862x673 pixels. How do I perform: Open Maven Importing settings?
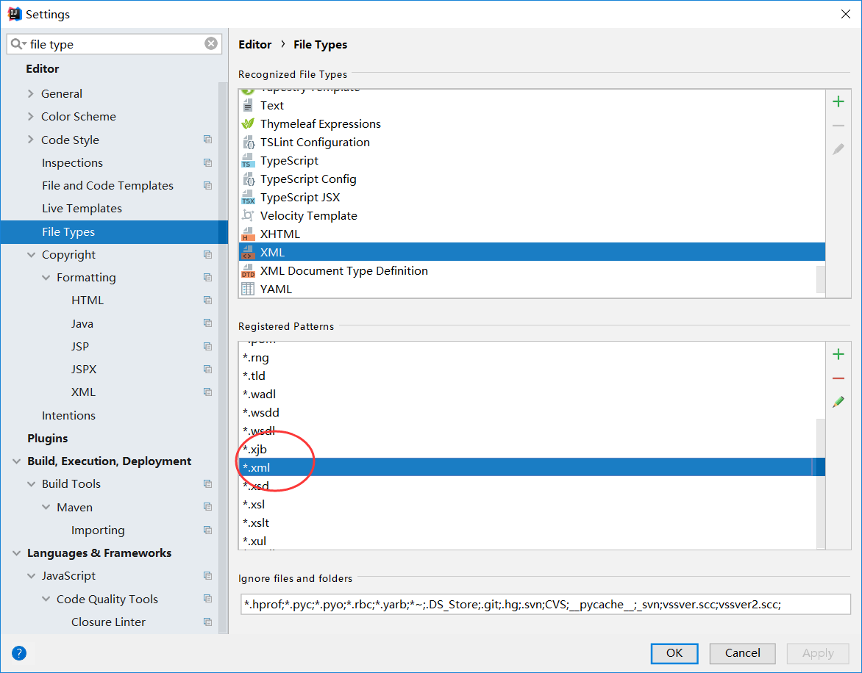click(x=98, y=530)
